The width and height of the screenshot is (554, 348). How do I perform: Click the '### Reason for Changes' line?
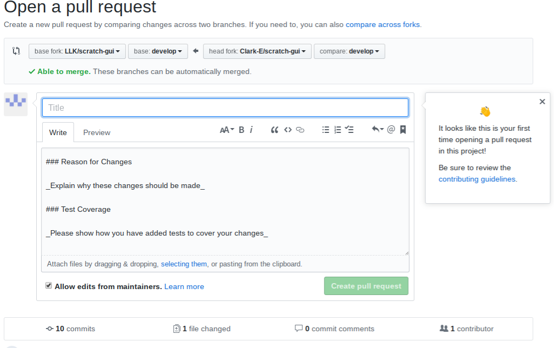point(89,162)
